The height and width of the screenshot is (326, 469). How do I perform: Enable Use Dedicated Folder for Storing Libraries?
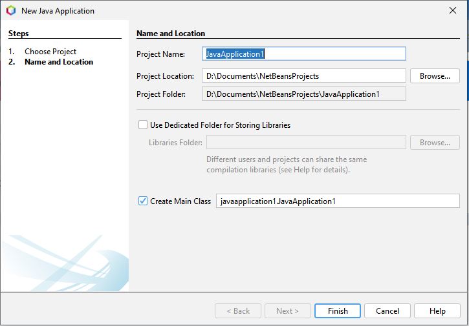[143, 125]
